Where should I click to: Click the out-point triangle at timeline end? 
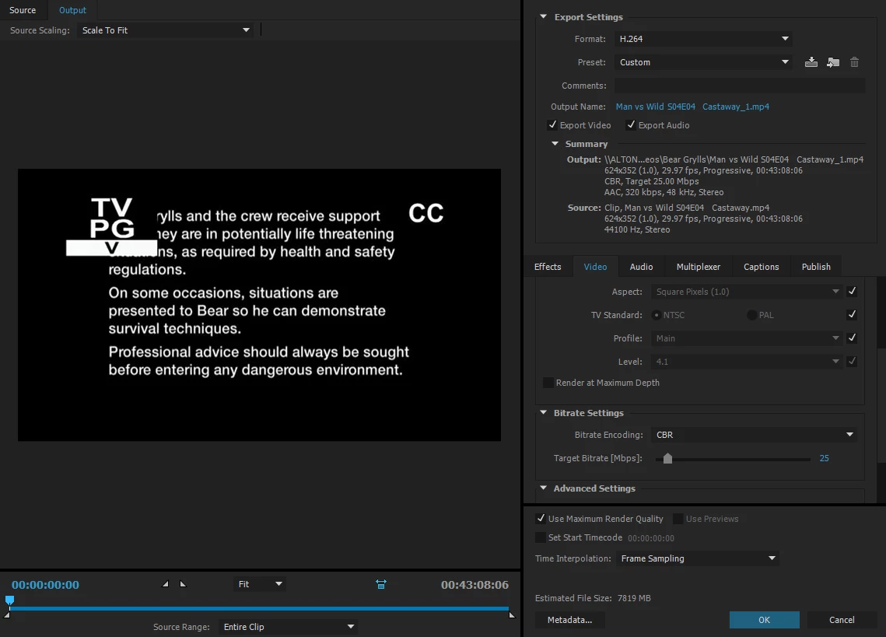point(512,615)
